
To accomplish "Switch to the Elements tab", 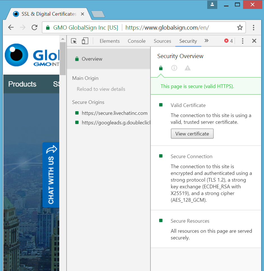I will click(110, 41).
